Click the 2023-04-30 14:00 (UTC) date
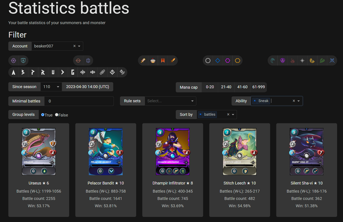This screenshot has width=343, height=222. (88, 87)
